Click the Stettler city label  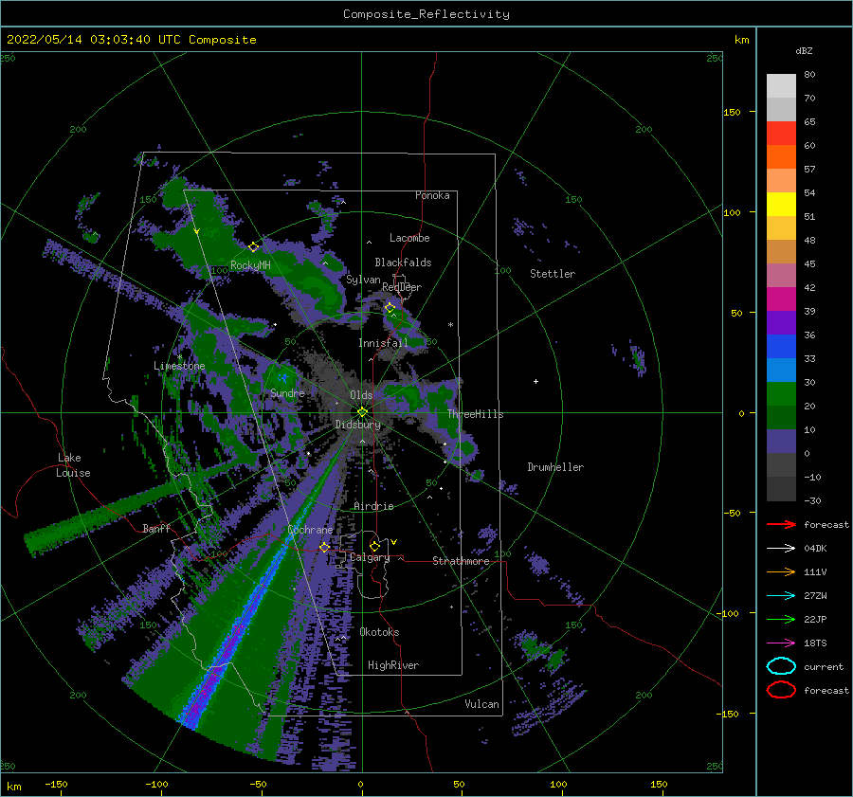click(553, 274)
